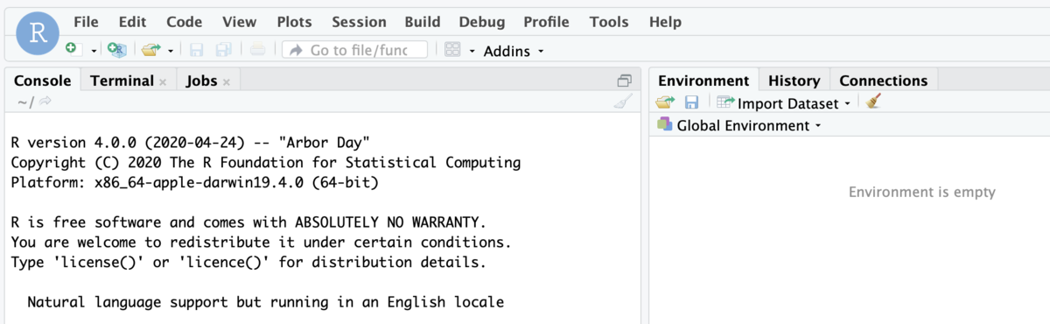This screenshot has height=324, width=1050.
Task: Create a new R project
Action: click(116, 50)
